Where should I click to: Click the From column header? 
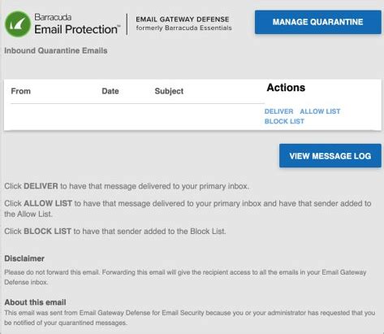20,91
